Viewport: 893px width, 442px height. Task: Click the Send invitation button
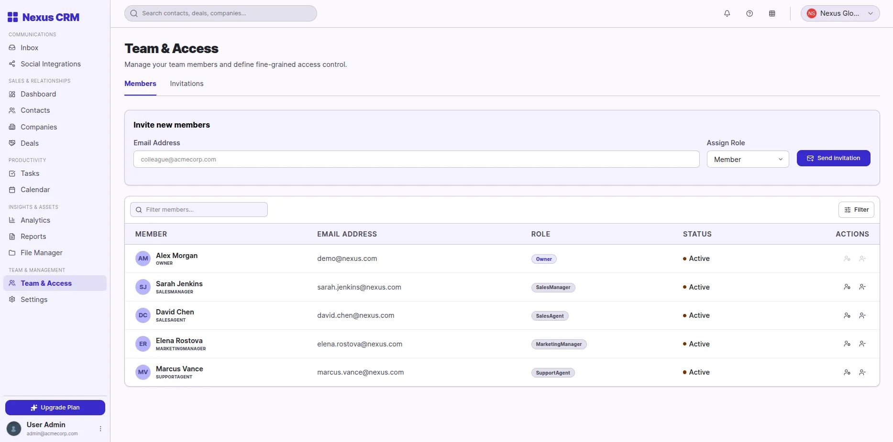(833, 158)
